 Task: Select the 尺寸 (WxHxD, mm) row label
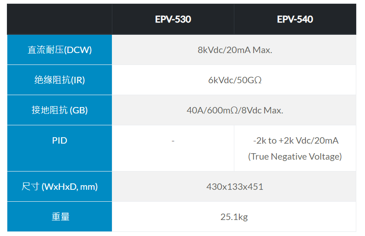tap(60, 187)
